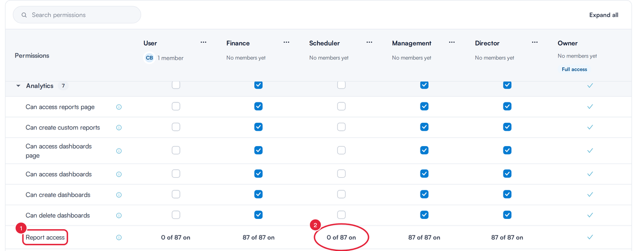This screenshot has width=637, height=251.
Task: Click Owner checkmark for Can access reports page
Action: (590, 107)
